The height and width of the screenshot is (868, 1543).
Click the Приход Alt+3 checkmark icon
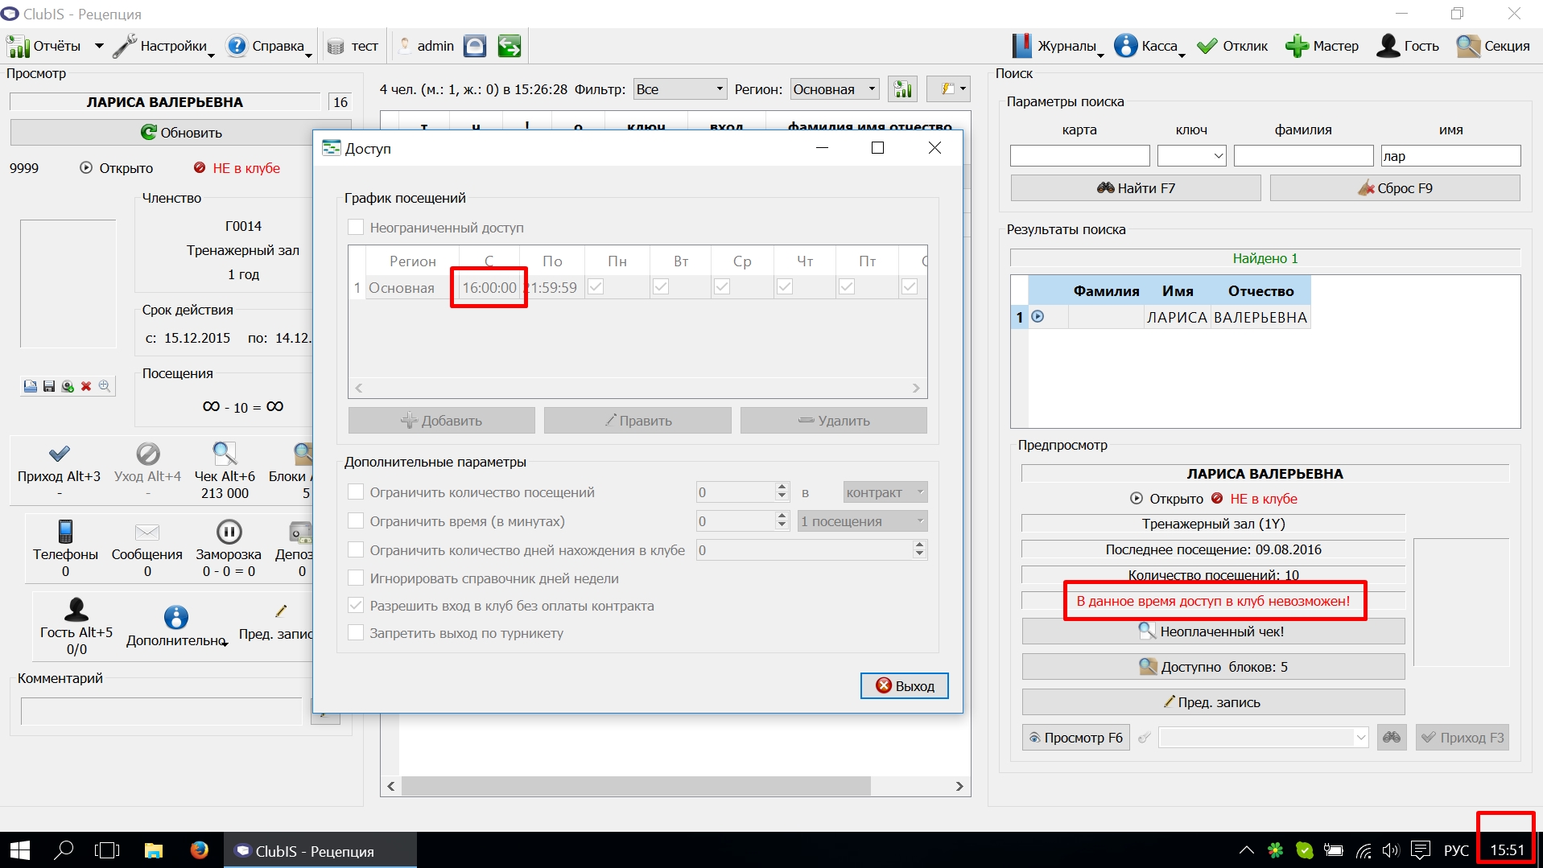60,454
